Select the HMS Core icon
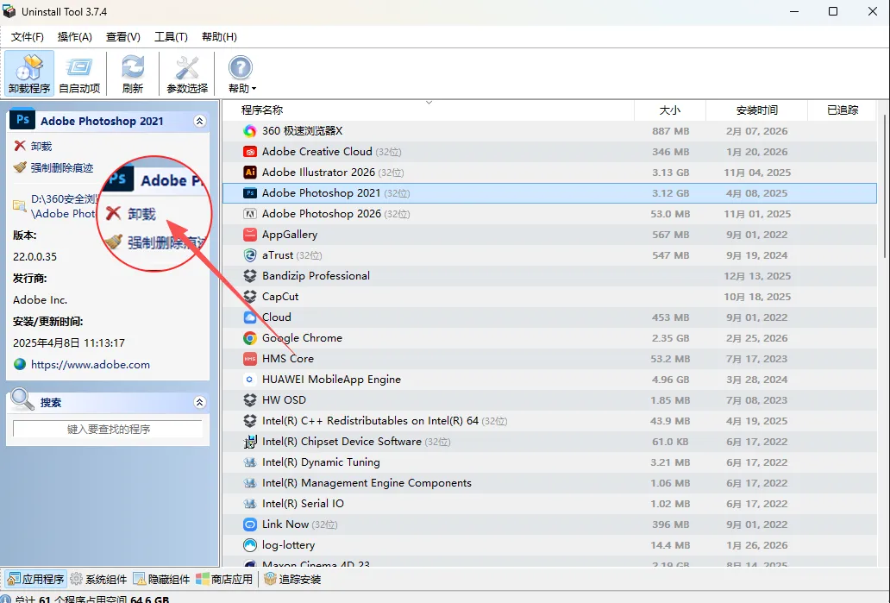The width and height of the screenshot is (890, 603). pos(250,359)
